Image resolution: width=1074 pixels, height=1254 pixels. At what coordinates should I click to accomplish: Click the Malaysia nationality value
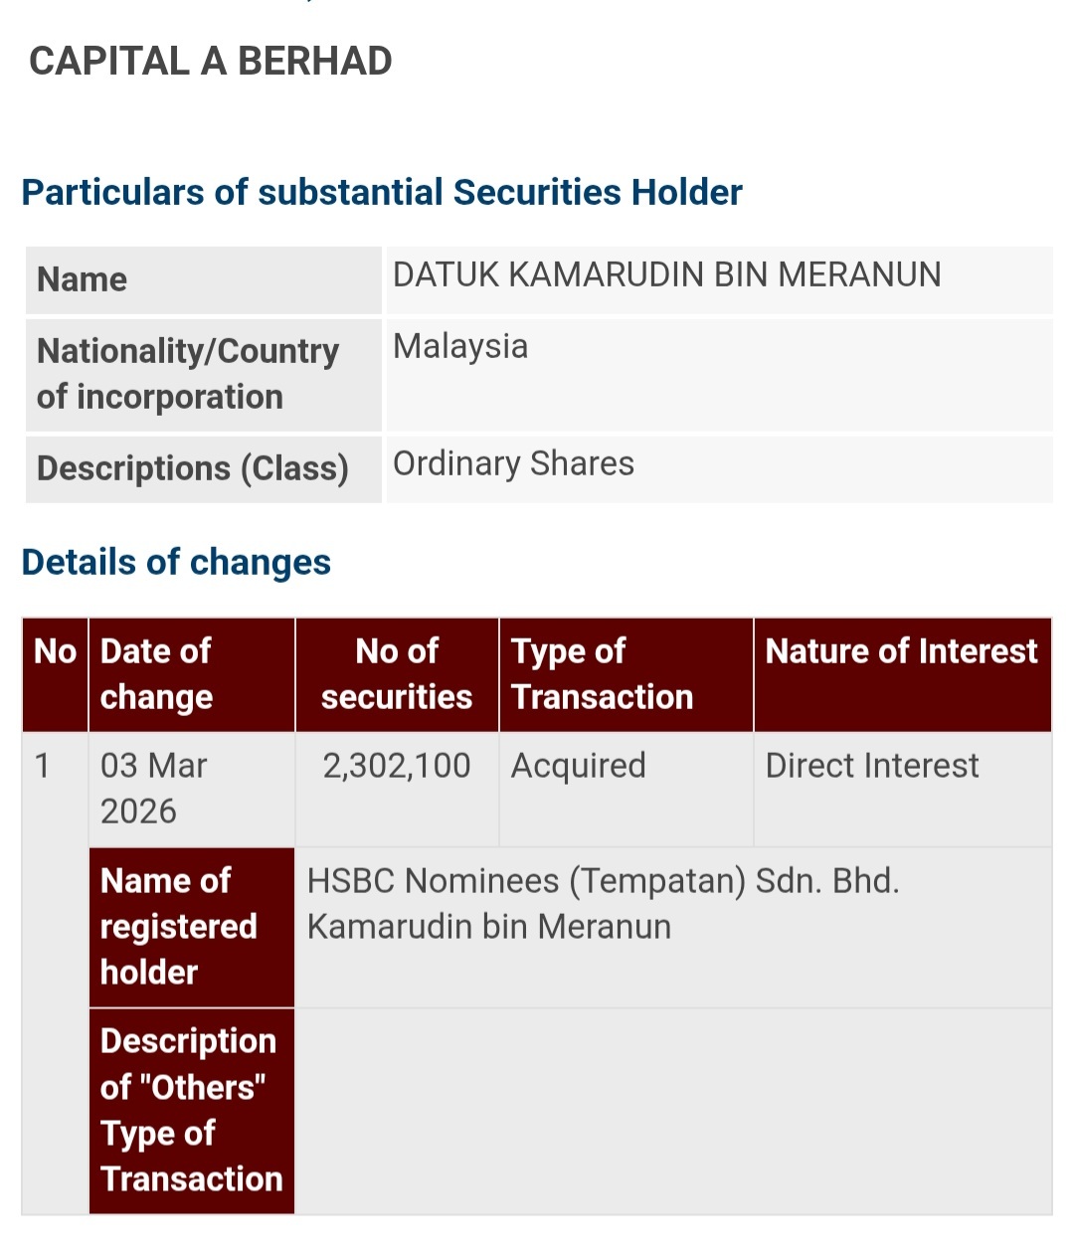tap(460, 346)
